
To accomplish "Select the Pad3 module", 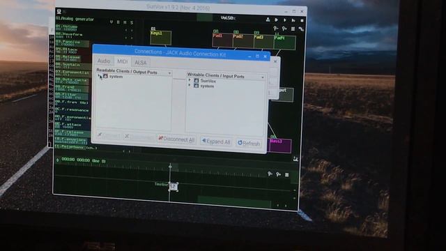I will click(x=263, y=42).
